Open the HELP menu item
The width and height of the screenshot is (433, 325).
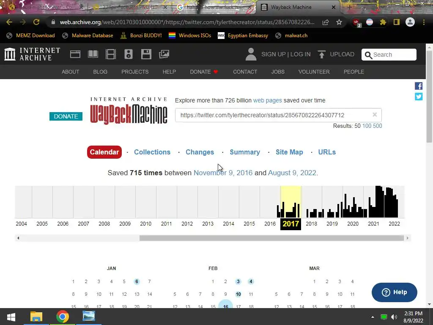[169, 72]
